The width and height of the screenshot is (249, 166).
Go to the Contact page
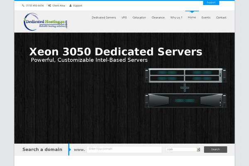(x=221, y=17)
